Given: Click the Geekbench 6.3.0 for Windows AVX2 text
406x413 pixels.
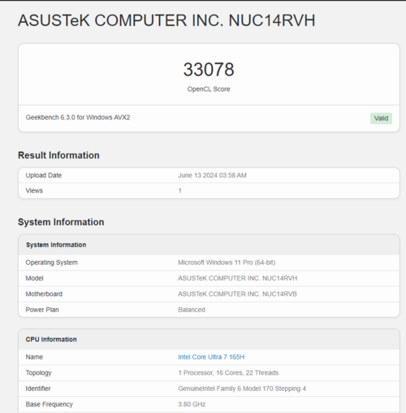Looking at the screenshot, I should [78, 117].
